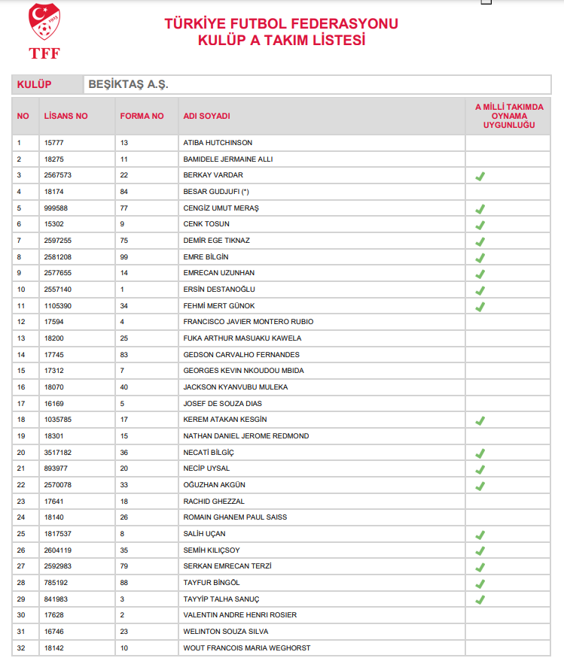Click green checkmark for Necip Uysal
The image size is (564, 664).
click(x=480, y=470)
